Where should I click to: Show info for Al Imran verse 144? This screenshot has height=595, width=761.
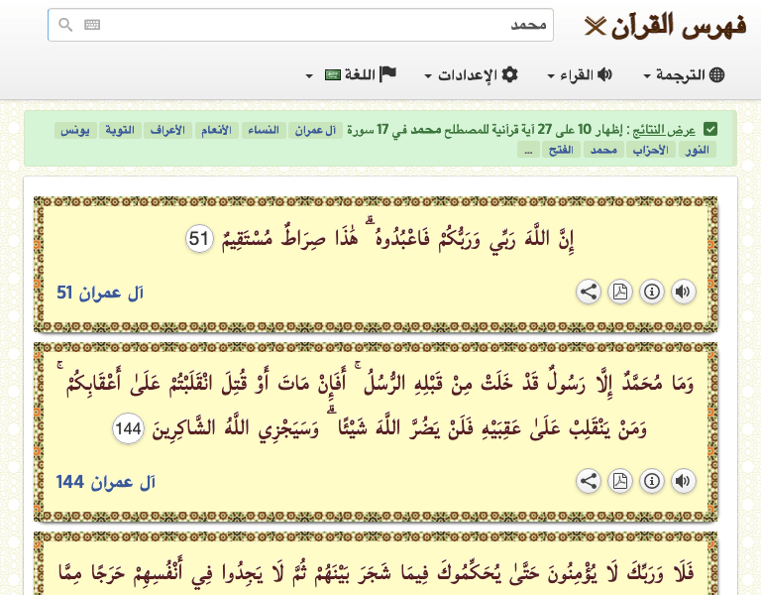(x=651, y=481)
